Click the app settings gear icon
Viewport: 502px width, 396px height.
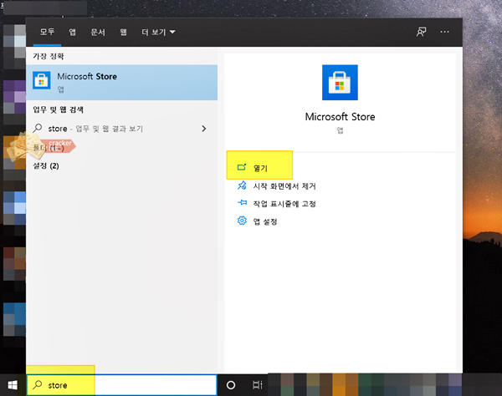242,221
